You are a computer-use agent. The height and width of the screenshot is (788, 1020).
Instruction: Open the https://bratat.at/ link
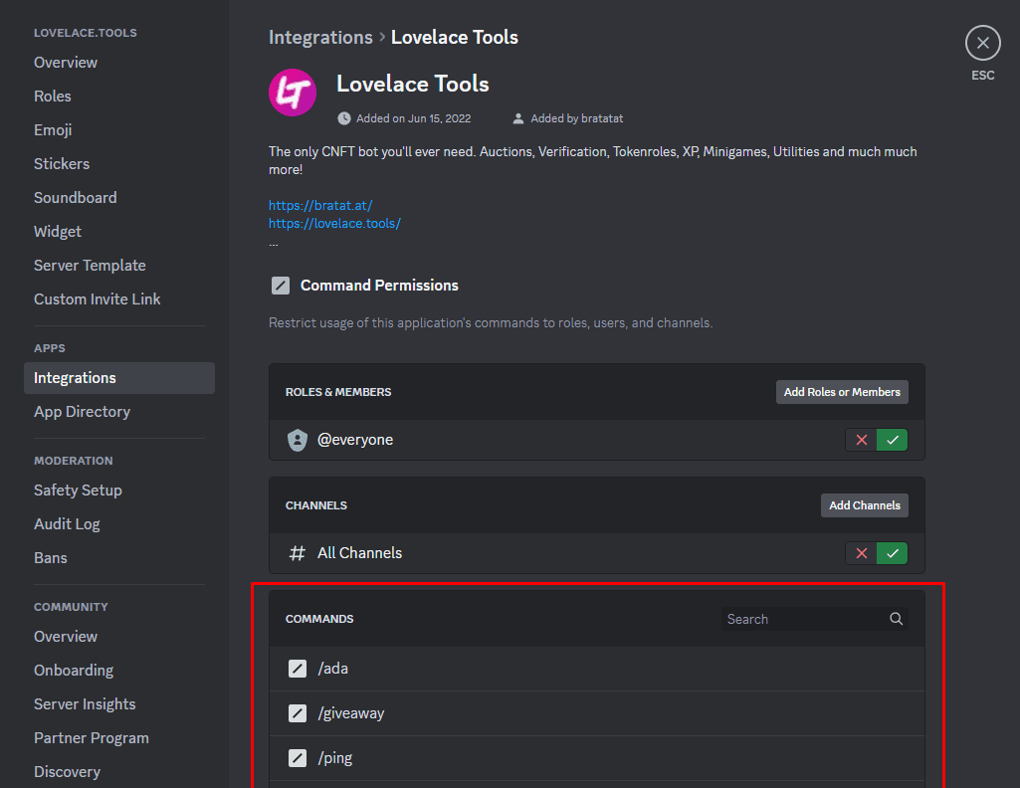[x=320, y=205]
